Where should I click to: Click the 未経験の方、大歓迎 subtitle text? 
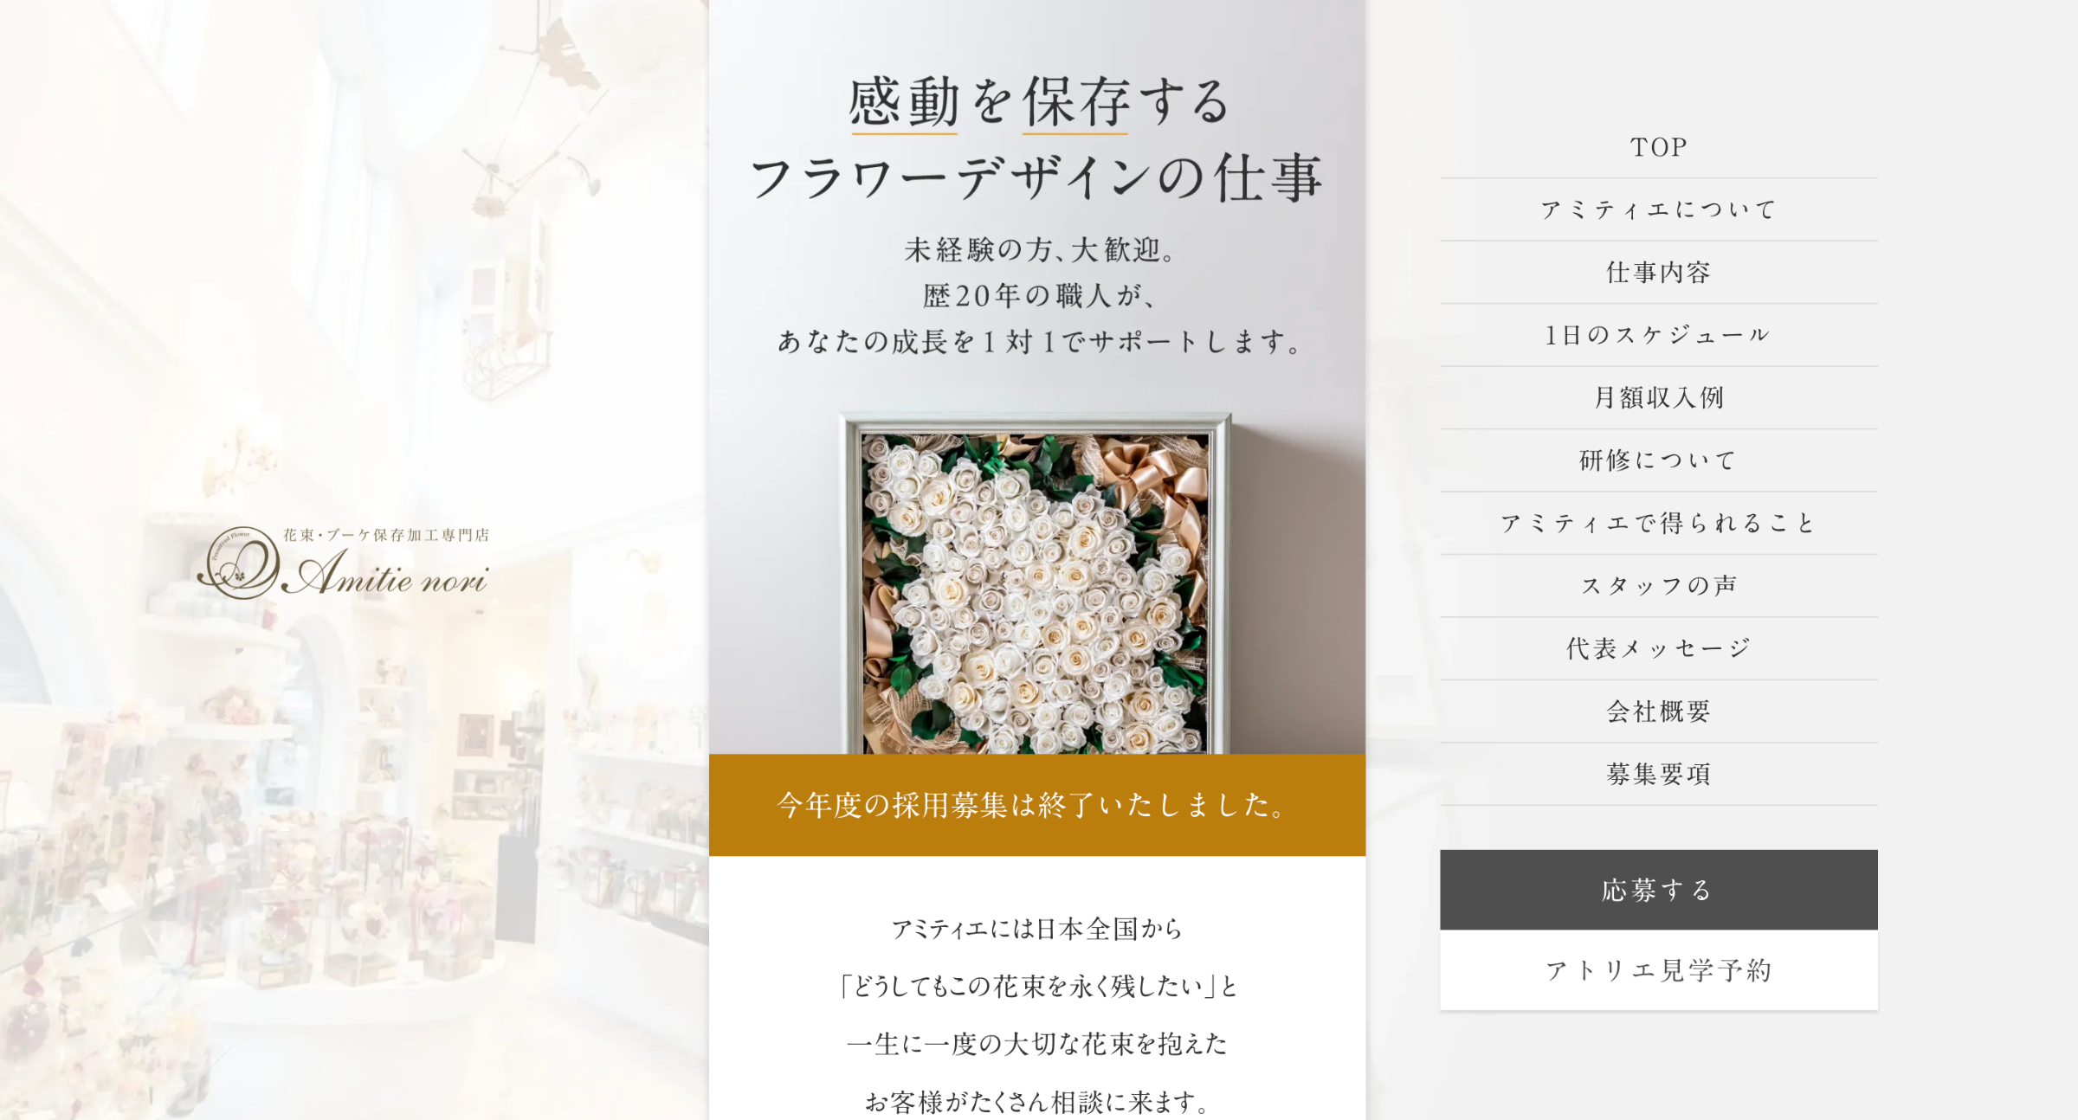pyautogui.click(x=1039, y=250)
